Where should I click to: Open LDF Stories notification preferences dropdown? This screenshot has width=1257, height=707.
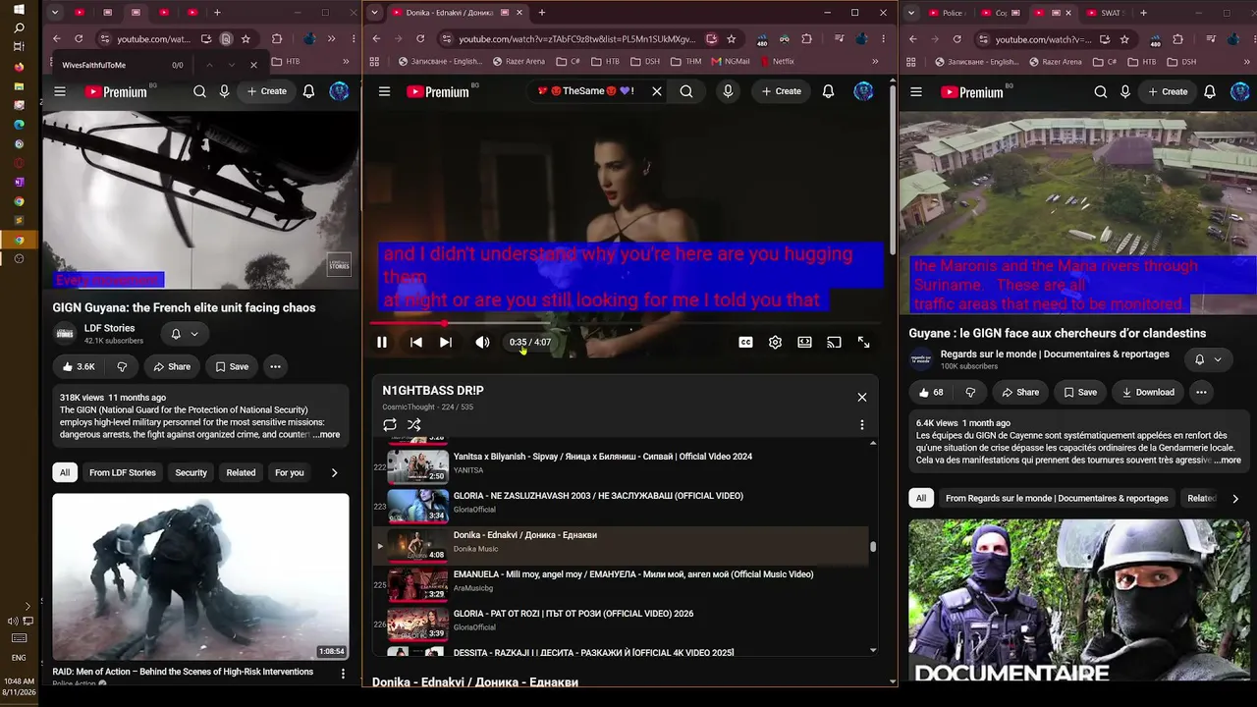tap(185, 334)
